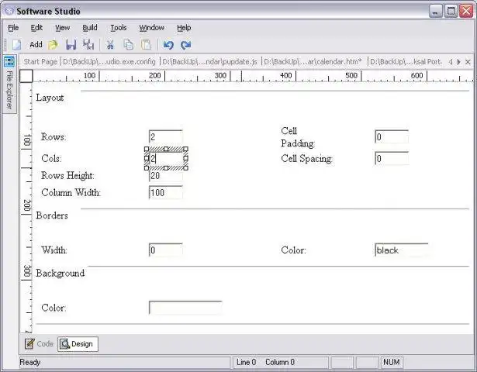Click the Undo arrow icon
The height and width of the screenshot is (372, 477).
168,45
